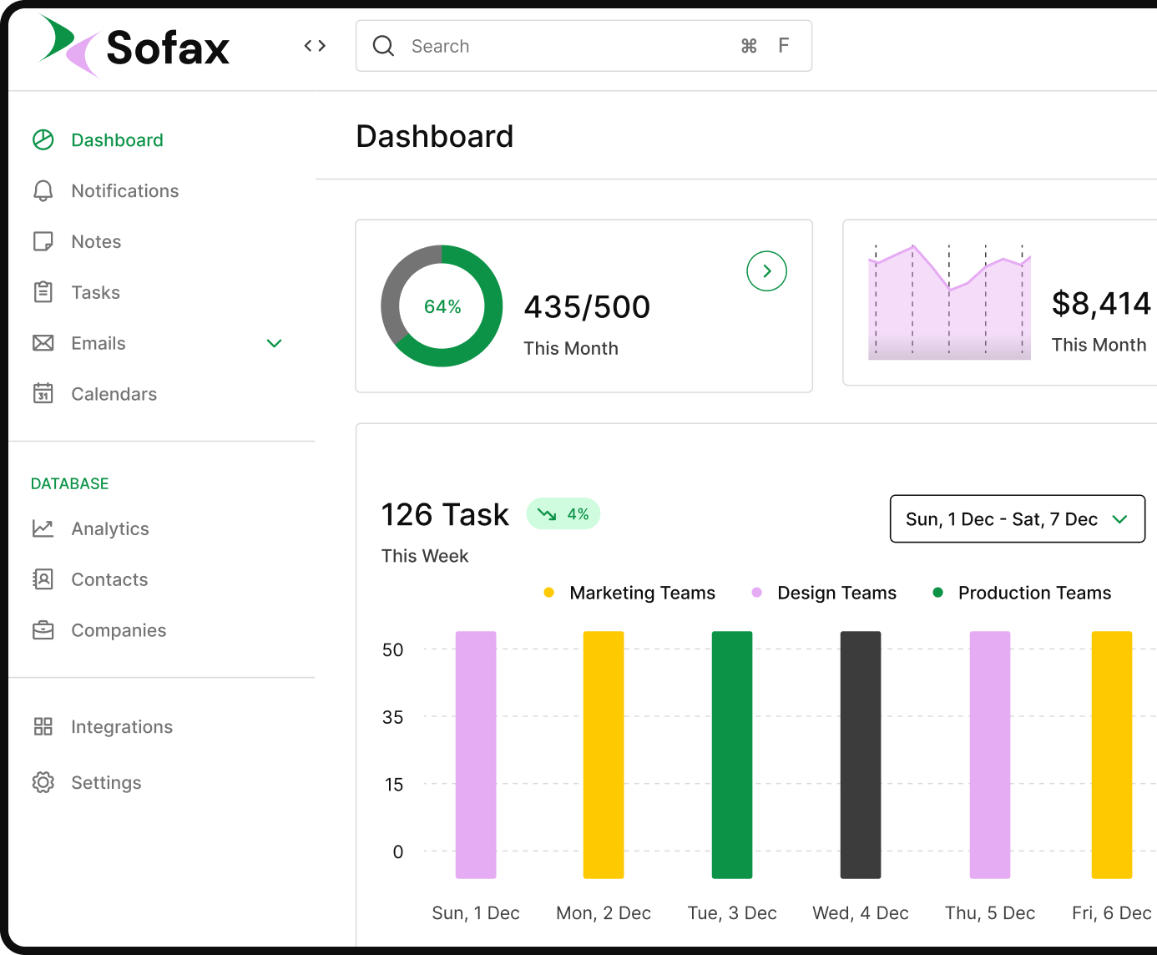Click the Notes sticky-note icon
1157x955 pixels.
click(43, 242)
